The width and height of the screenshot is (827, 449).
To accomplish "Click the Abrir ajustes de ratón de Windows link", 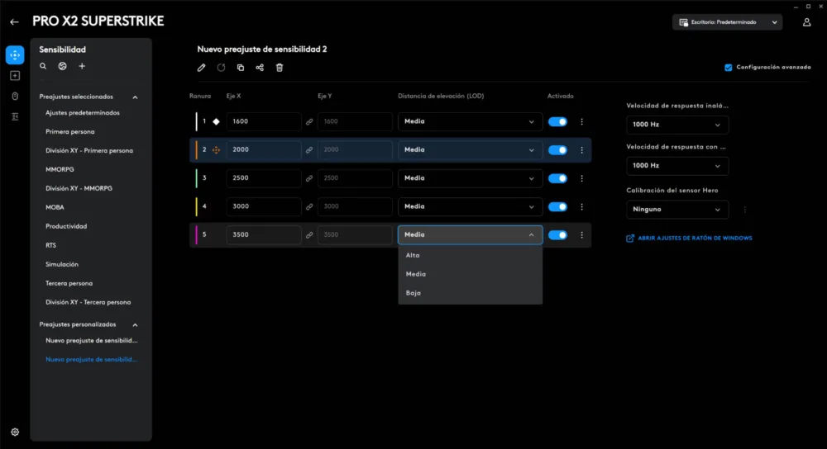I will pyautogui.click(x=695, y=239).
